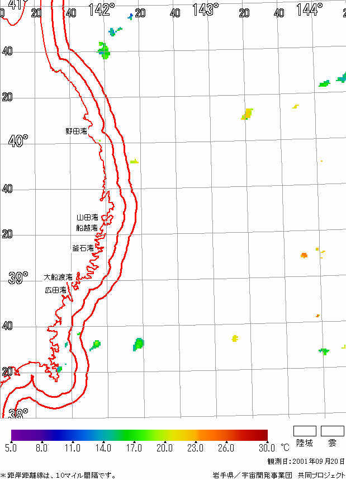Click the 20.0 scale value
This screenshot has height=480, width=346.
[164, 448]
